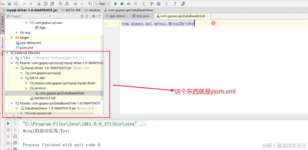Click the Replace magnifier icon
The height and width of the screenshot is (150, 308).
coord(67,4)
